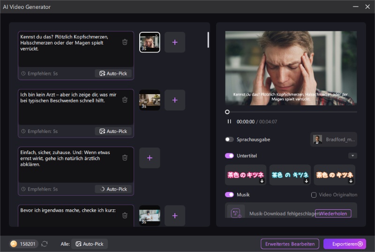
Task: Expand the Untertitel dropdown arrow
Action: tap(352, 156)
